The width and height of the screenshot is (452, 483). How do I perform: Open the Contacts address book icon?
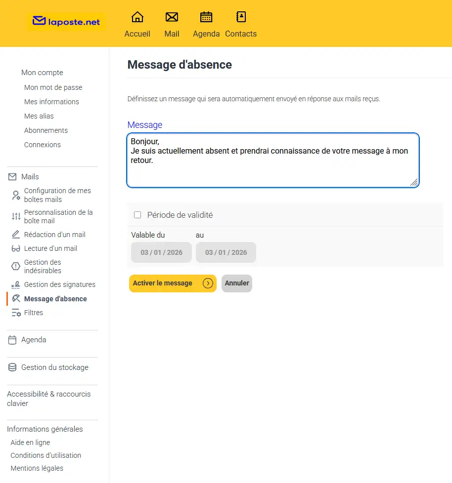pos(241,18)
